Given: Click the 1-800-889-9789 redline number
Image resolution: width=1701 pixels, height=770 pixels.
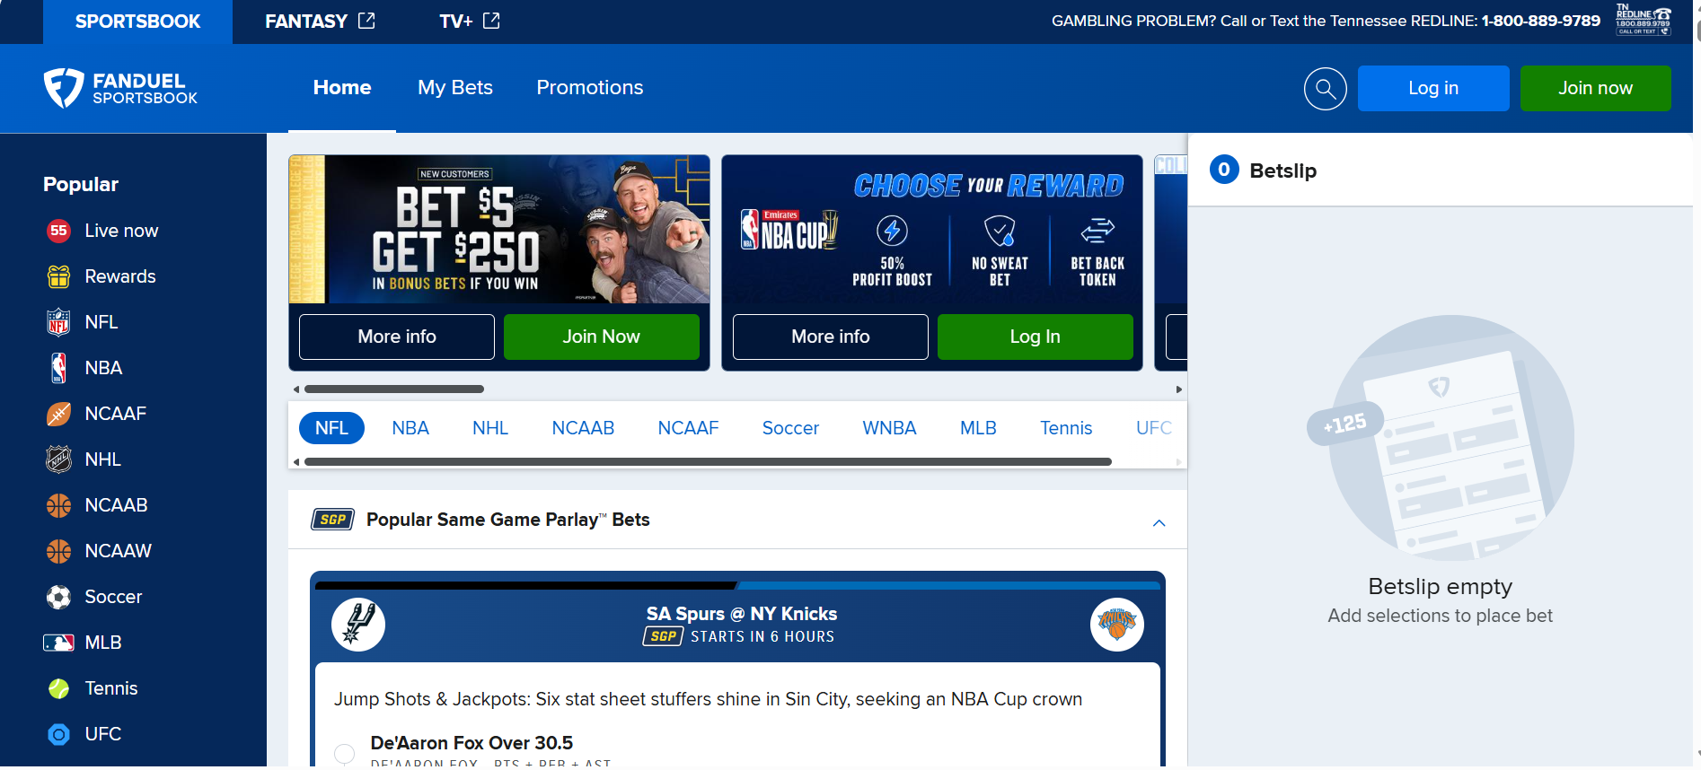Looking at the screenshot, I should pyautogui.click(x=1541, y=21).
